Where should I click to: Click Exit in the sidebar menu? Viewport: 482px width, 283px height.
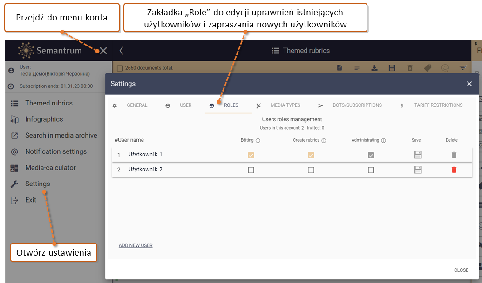(31, 200)
